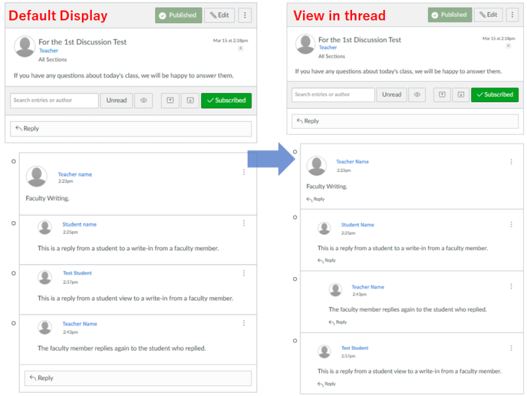Screen dimensions: 527x396
Task: Click expand replies icon in Default Display toolbar
Action: [x=190, y=100]
